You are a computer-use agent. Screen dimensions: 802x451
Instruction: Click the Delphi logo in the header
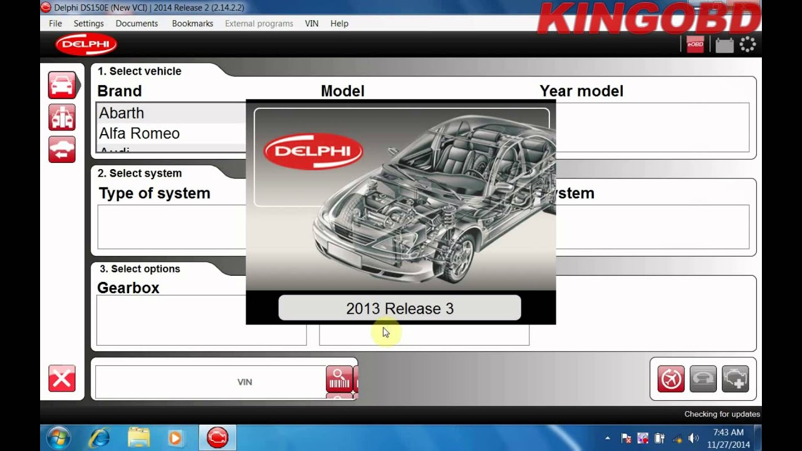click(x=86, y=44)
